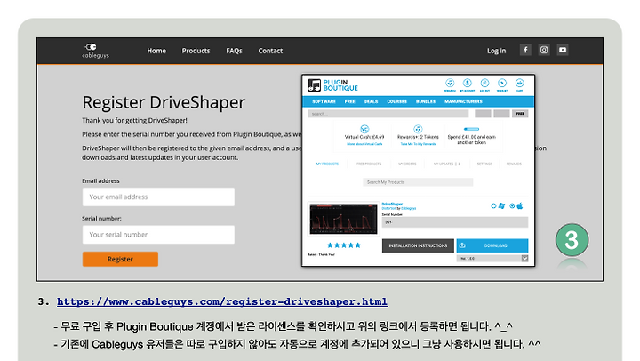Screen dimensions: 640x361
Task: Go to Cableguys Home page
Action: (156, 51)
